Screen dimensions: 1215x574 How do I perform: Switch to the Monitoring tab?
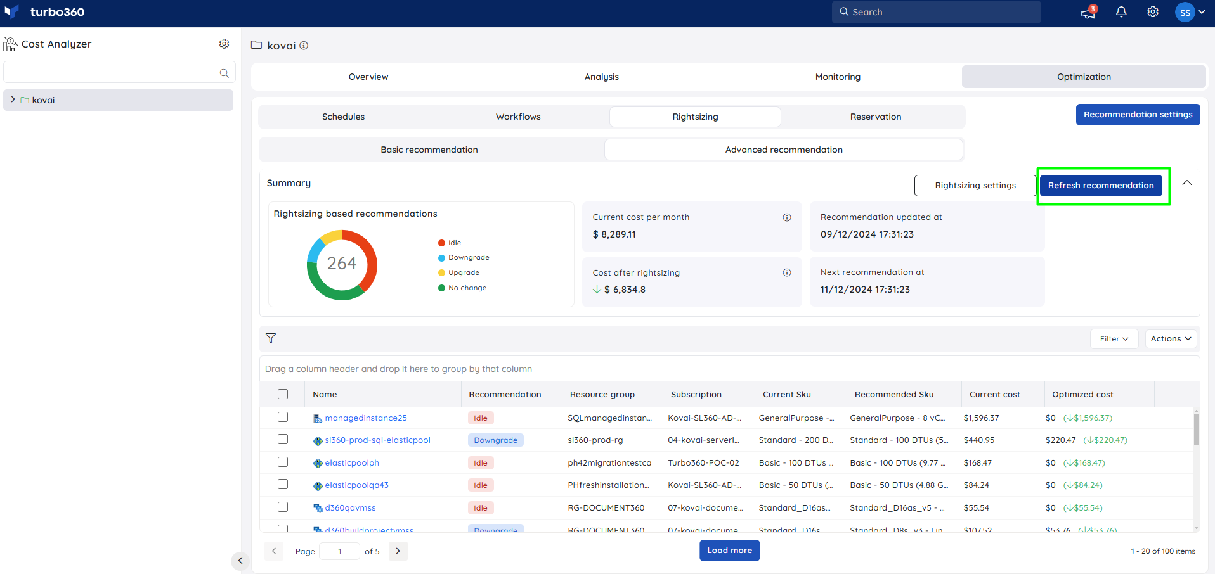point(838,77)
